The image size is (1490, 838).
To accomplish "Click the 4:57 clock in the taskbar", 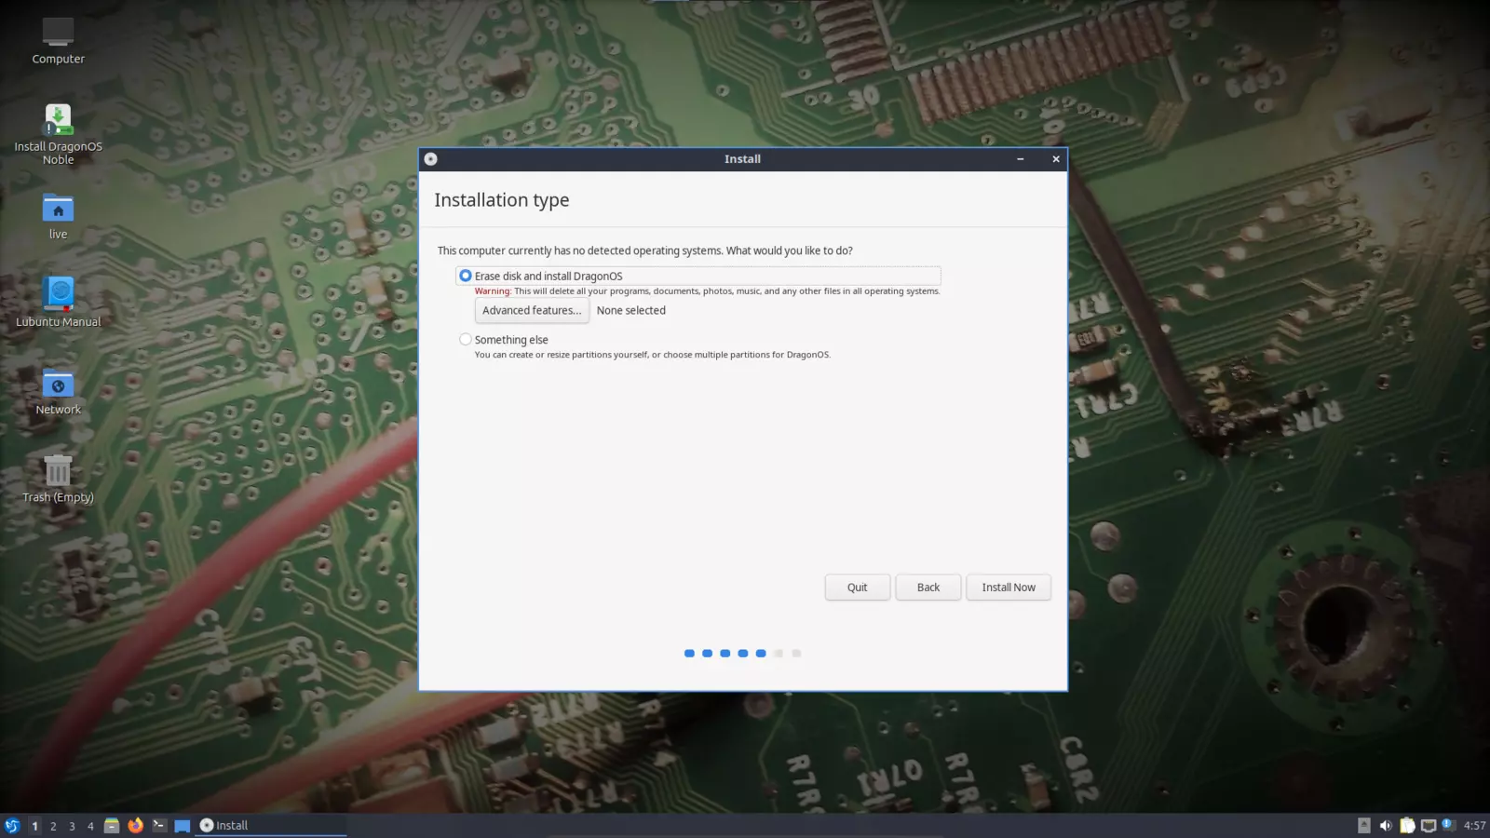I will click(1475, 826).
